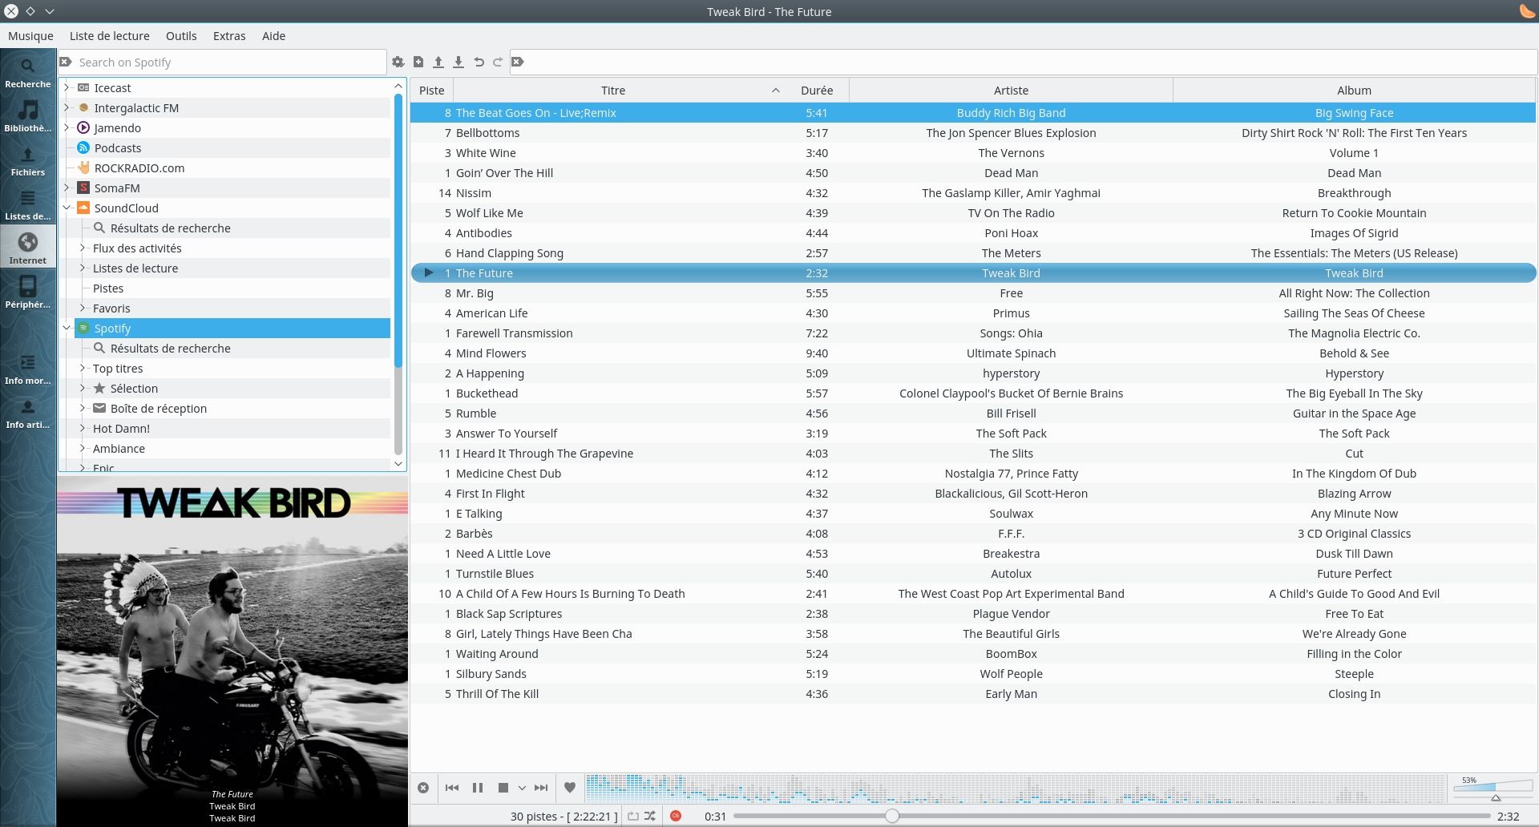Open the Liste de lecture menu
Screen dimensions: 1539x827
110,36
